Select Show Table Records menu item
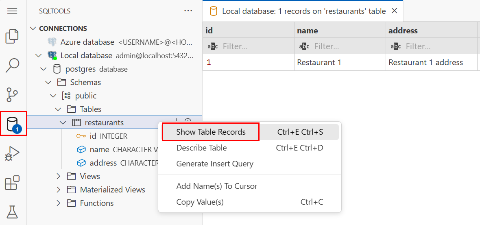Screen dimensions: 480x225 coord(211,132)
